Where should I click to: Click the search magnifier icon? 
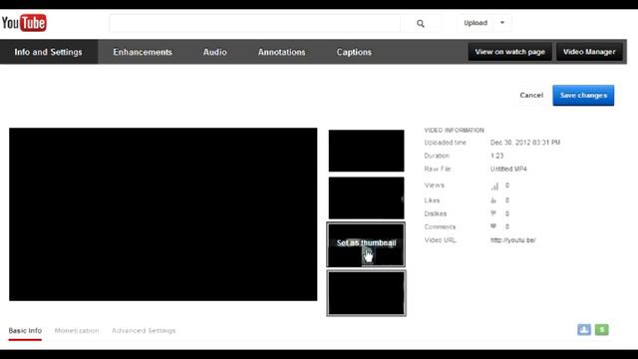(x=421, y=24)
